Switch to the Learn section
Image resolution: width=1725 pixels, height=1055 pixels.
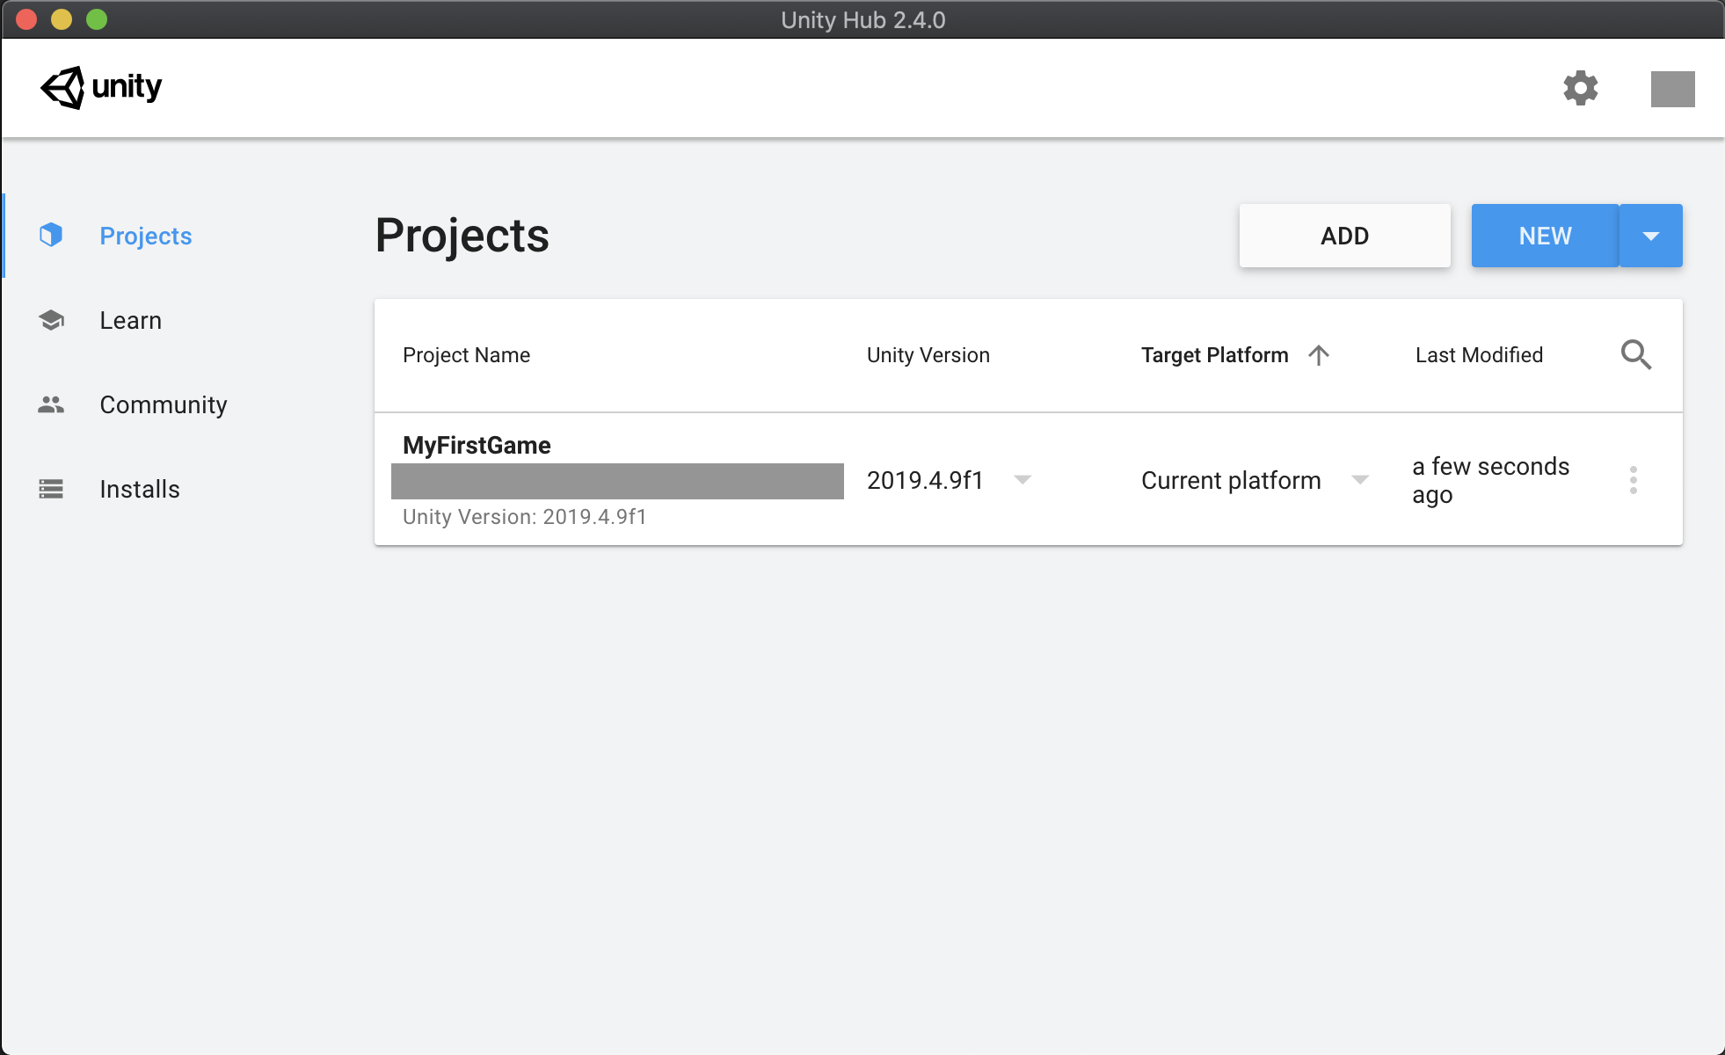[130, 320]
